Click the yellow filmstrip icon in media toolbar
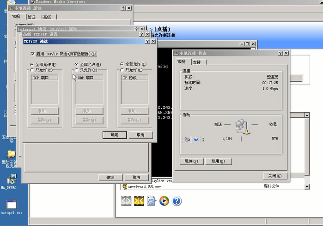Viewport: 323px width, 226px height. (139, 201)
